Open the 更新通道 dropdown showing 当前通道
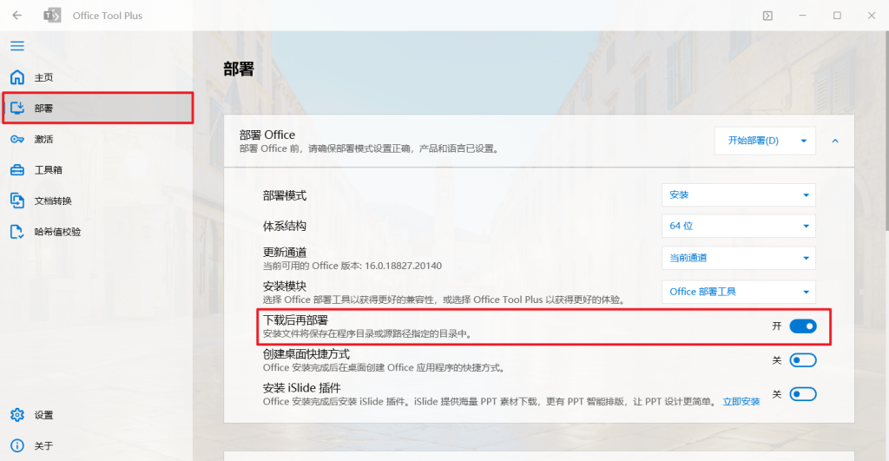889x461 pixels. 738,258
